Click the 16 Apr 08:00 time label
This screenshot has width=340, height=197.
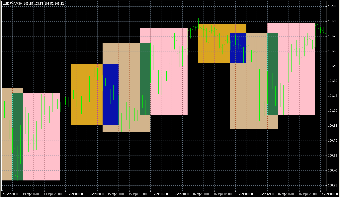click(x=244, y=194)
